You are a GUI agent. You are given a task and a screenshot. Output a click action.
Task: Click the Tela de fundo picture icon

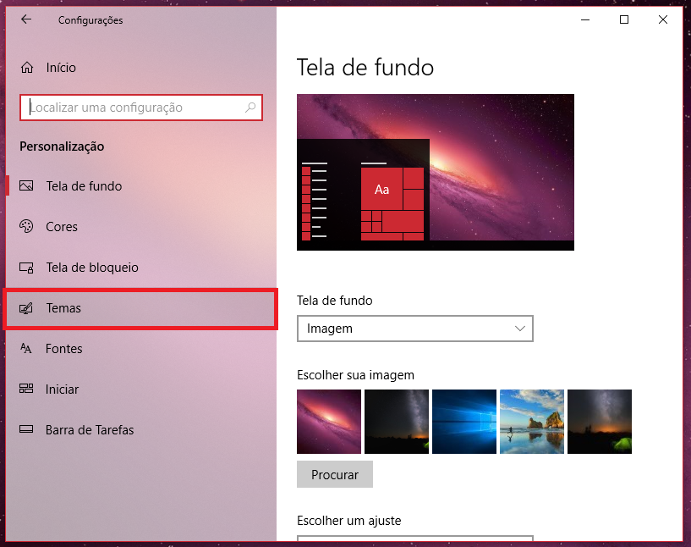[26, 185]
